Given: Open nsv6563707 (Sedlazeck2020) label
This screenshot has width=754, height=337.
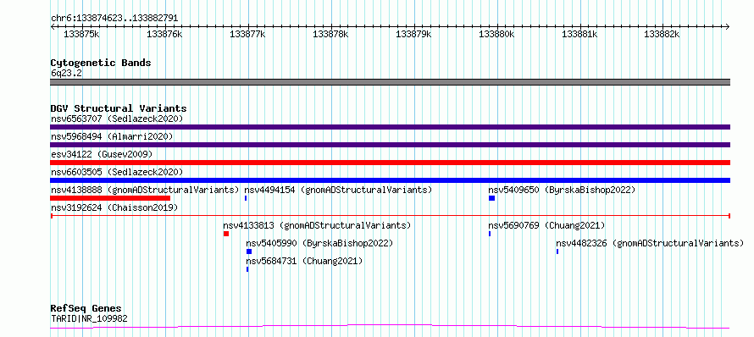Looking at the screenshot, I should click(117, 119).
